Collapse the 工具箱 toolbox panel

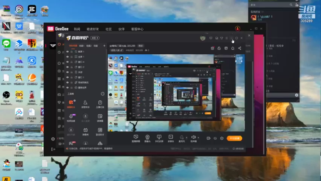point(103,94)
